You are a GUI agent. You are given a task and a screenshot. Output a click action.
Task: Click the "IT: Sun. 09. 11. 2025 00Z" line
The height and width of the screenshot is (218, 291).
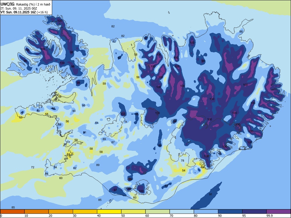pyautogui.click(x=19, y=8)
